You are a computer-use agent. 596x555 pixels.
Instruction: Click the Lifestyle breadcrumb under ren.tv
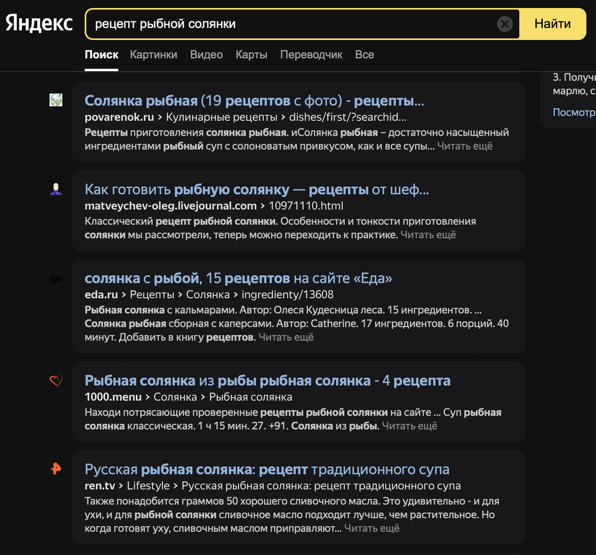(x=149, y=485)
